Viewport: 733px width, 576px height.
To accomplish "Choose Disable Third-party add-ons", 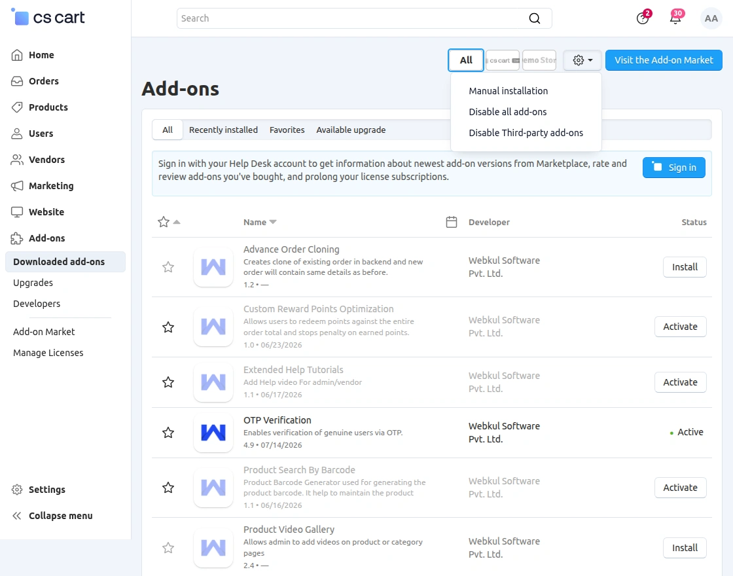I will point(526,134).
